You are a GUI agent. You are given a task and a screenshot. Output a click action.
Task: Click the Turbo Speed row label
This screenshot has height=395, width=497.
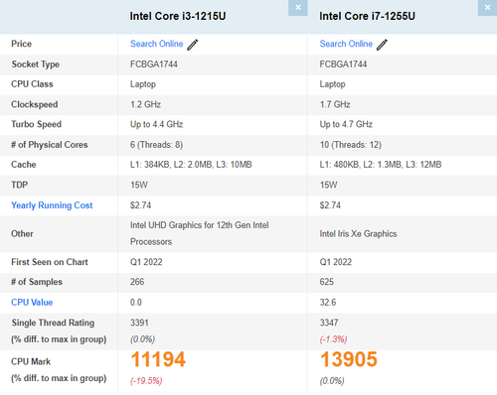(x=36, y=124)
